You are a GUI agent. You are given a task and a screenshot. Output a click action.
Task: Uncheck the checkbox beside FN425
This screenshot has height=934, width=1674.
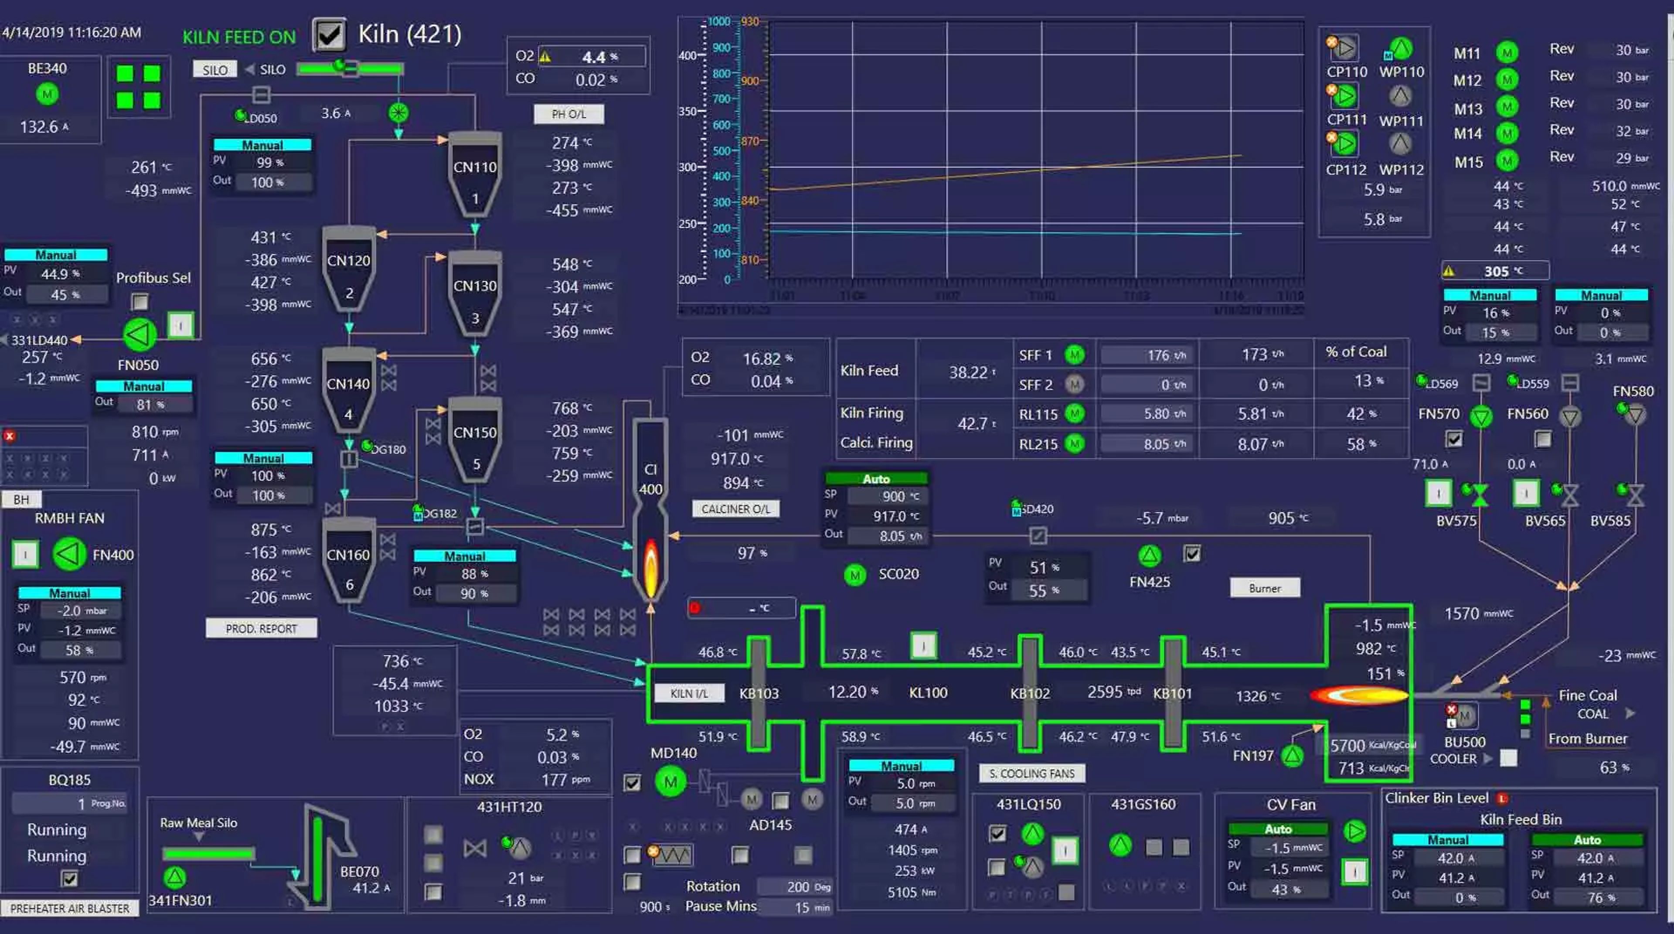pos(1192,554)
